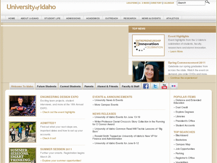Viewport: 217px width, 163px height.
Task: Open Common Read Big Burn release
Action: click(127, 130)
